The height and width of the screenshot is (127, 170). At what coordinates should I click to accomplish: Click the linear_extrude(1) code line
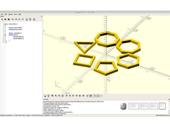(15, 33)
